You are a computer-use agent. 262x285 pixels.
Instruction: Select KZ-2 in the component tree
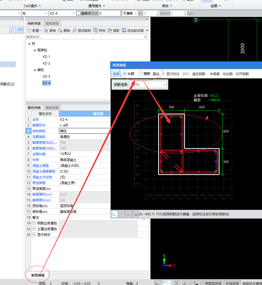coord(46,63)
